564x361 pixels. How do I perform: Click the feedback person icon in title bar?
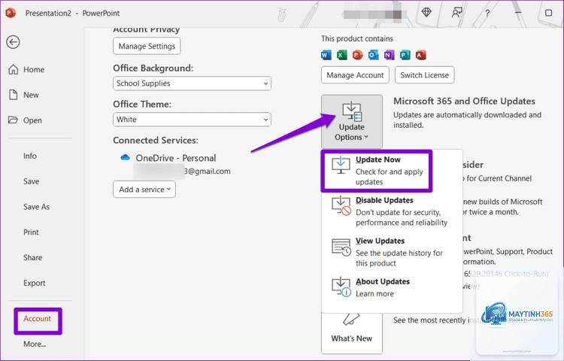[x=456, y=13]
